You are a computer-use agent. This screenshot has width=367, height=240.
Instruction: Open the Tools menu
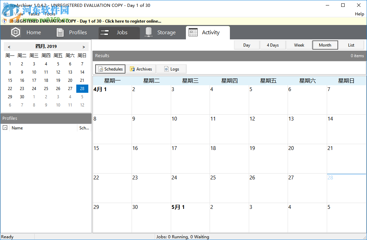pyautogui.click(x=49, y=14)
